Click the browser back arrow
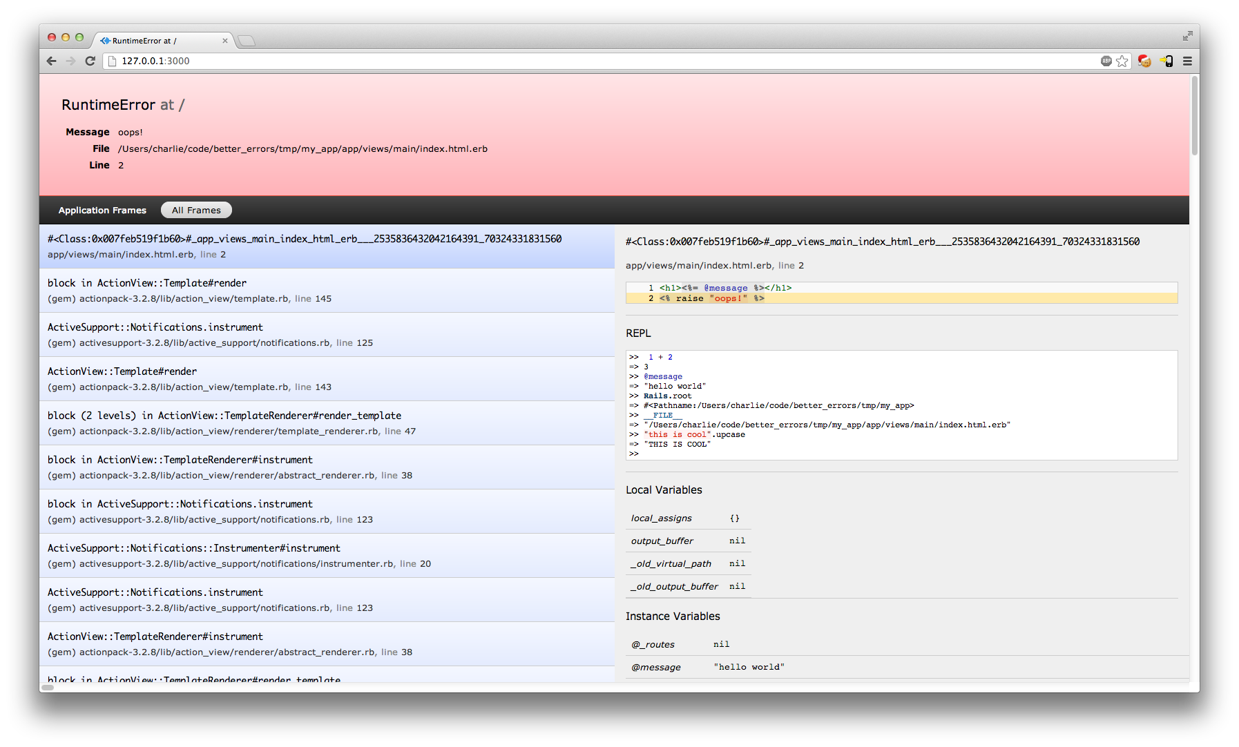This screenshot has width=1239, height=747. point(52,61)
